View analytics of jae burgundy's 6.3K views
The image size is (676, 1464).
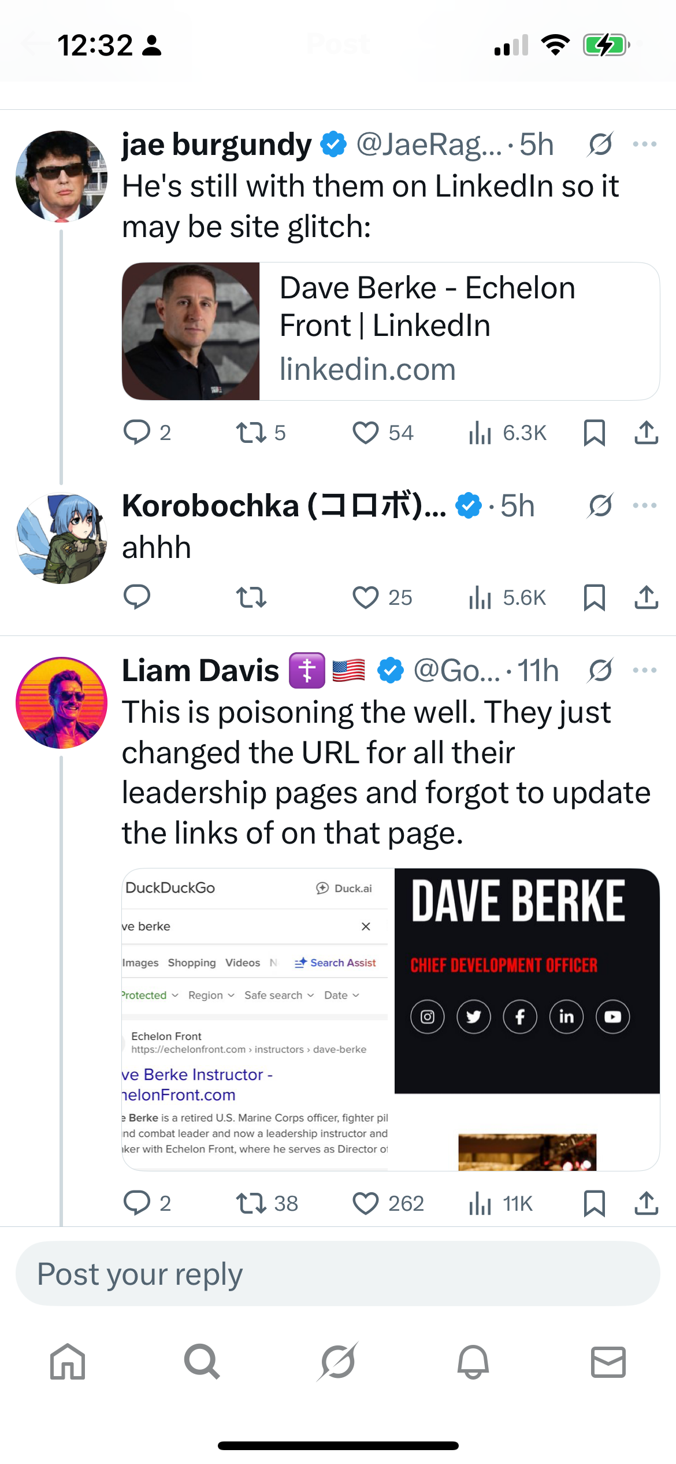pyautogui.click(x=507, y=432)
